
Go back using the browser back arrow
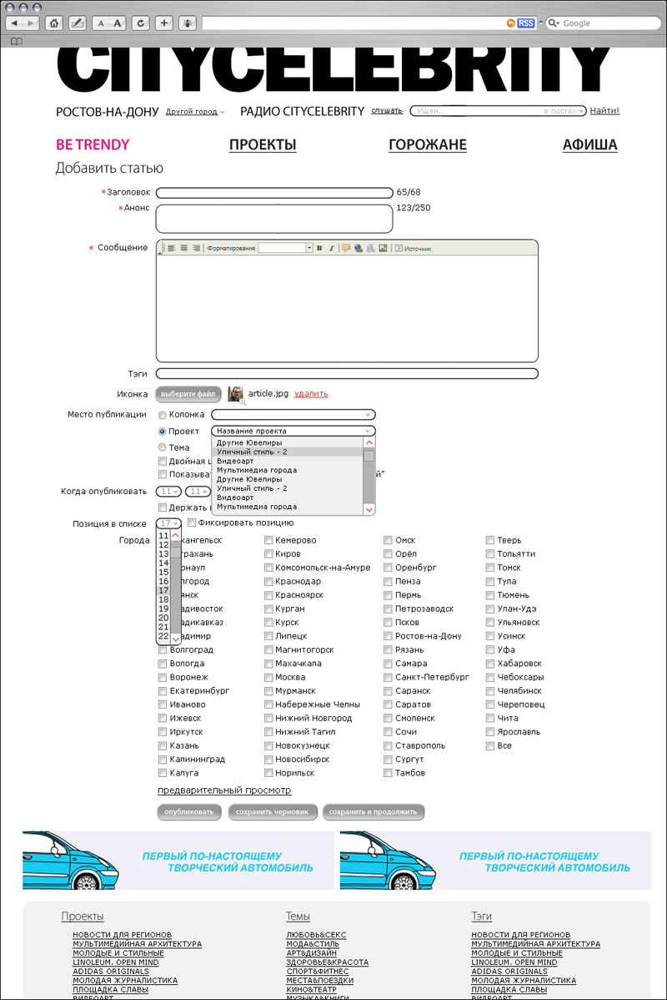pos(14,23)
